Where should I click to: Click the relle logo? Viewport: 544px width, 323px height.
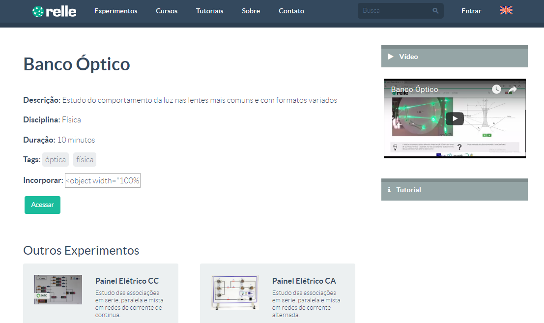(54, 11)
